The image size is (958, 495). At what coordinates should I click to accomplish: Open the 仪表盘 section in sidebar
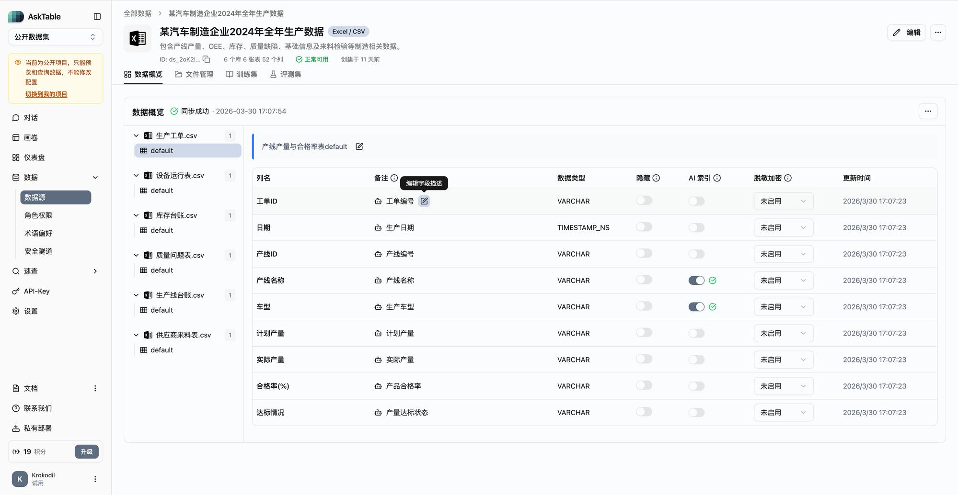[x=34, y=157]
